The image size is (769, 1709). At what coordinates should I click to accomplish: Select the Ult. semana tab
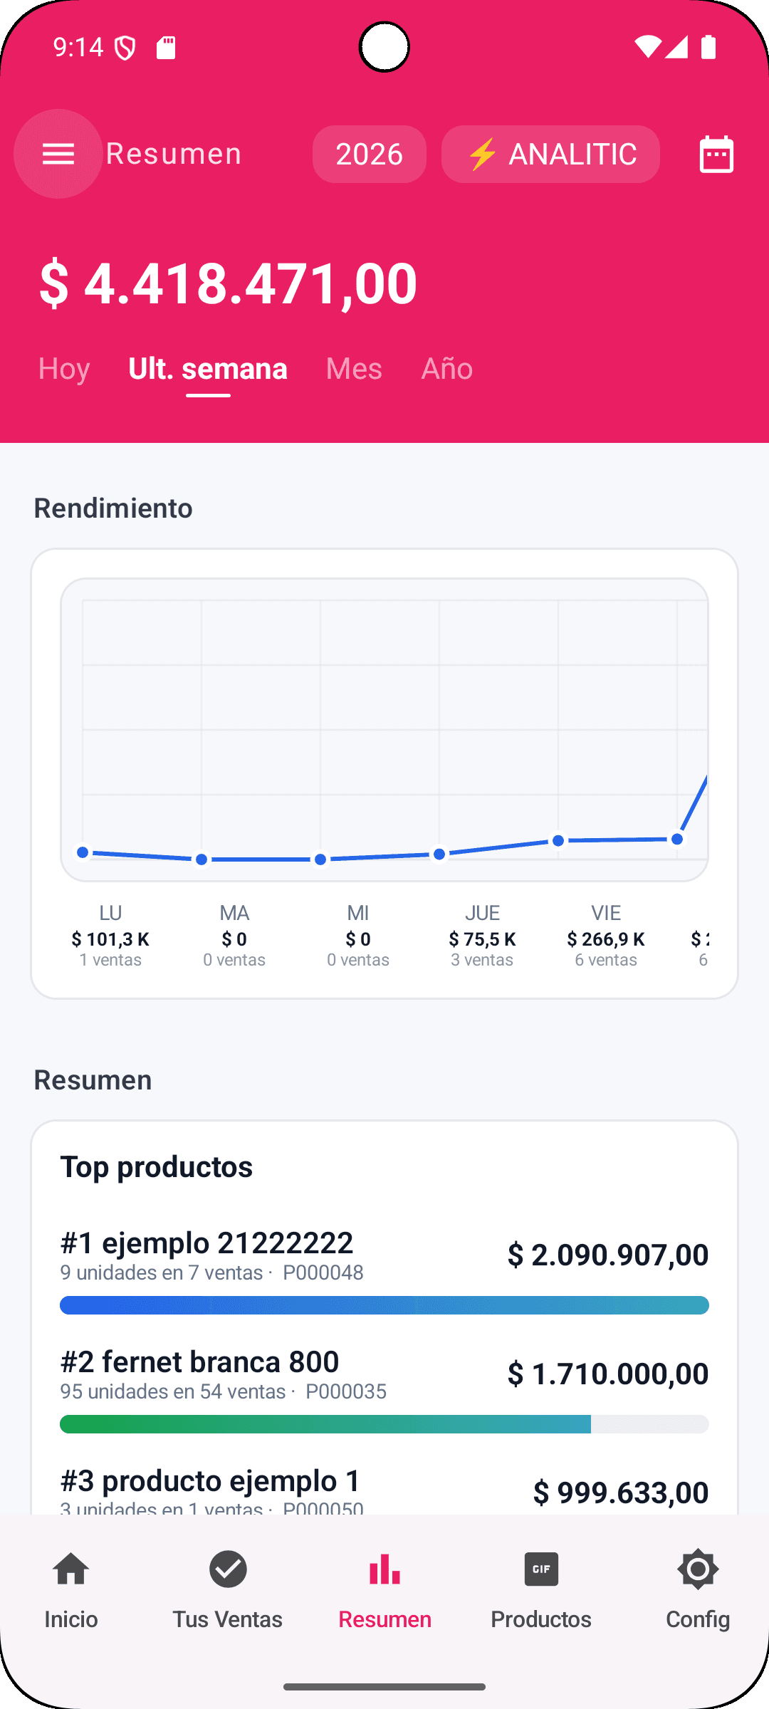208,369
